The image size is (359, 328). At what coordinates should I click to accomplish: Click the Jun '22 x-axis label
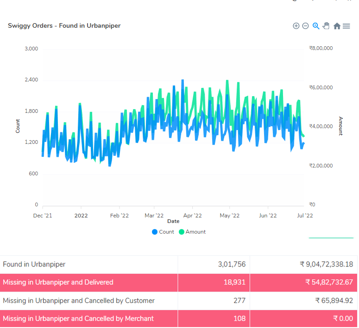point(268,216)
